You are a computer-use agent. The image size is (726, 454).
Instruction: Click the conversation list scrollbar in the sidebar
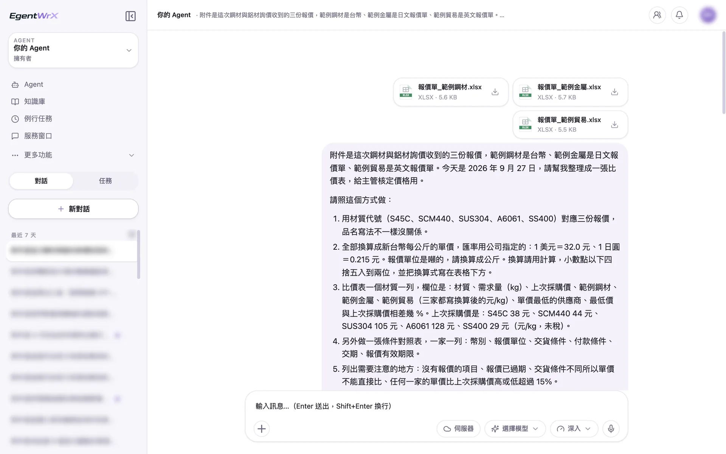pyautogui.click(x=138, y=254)
